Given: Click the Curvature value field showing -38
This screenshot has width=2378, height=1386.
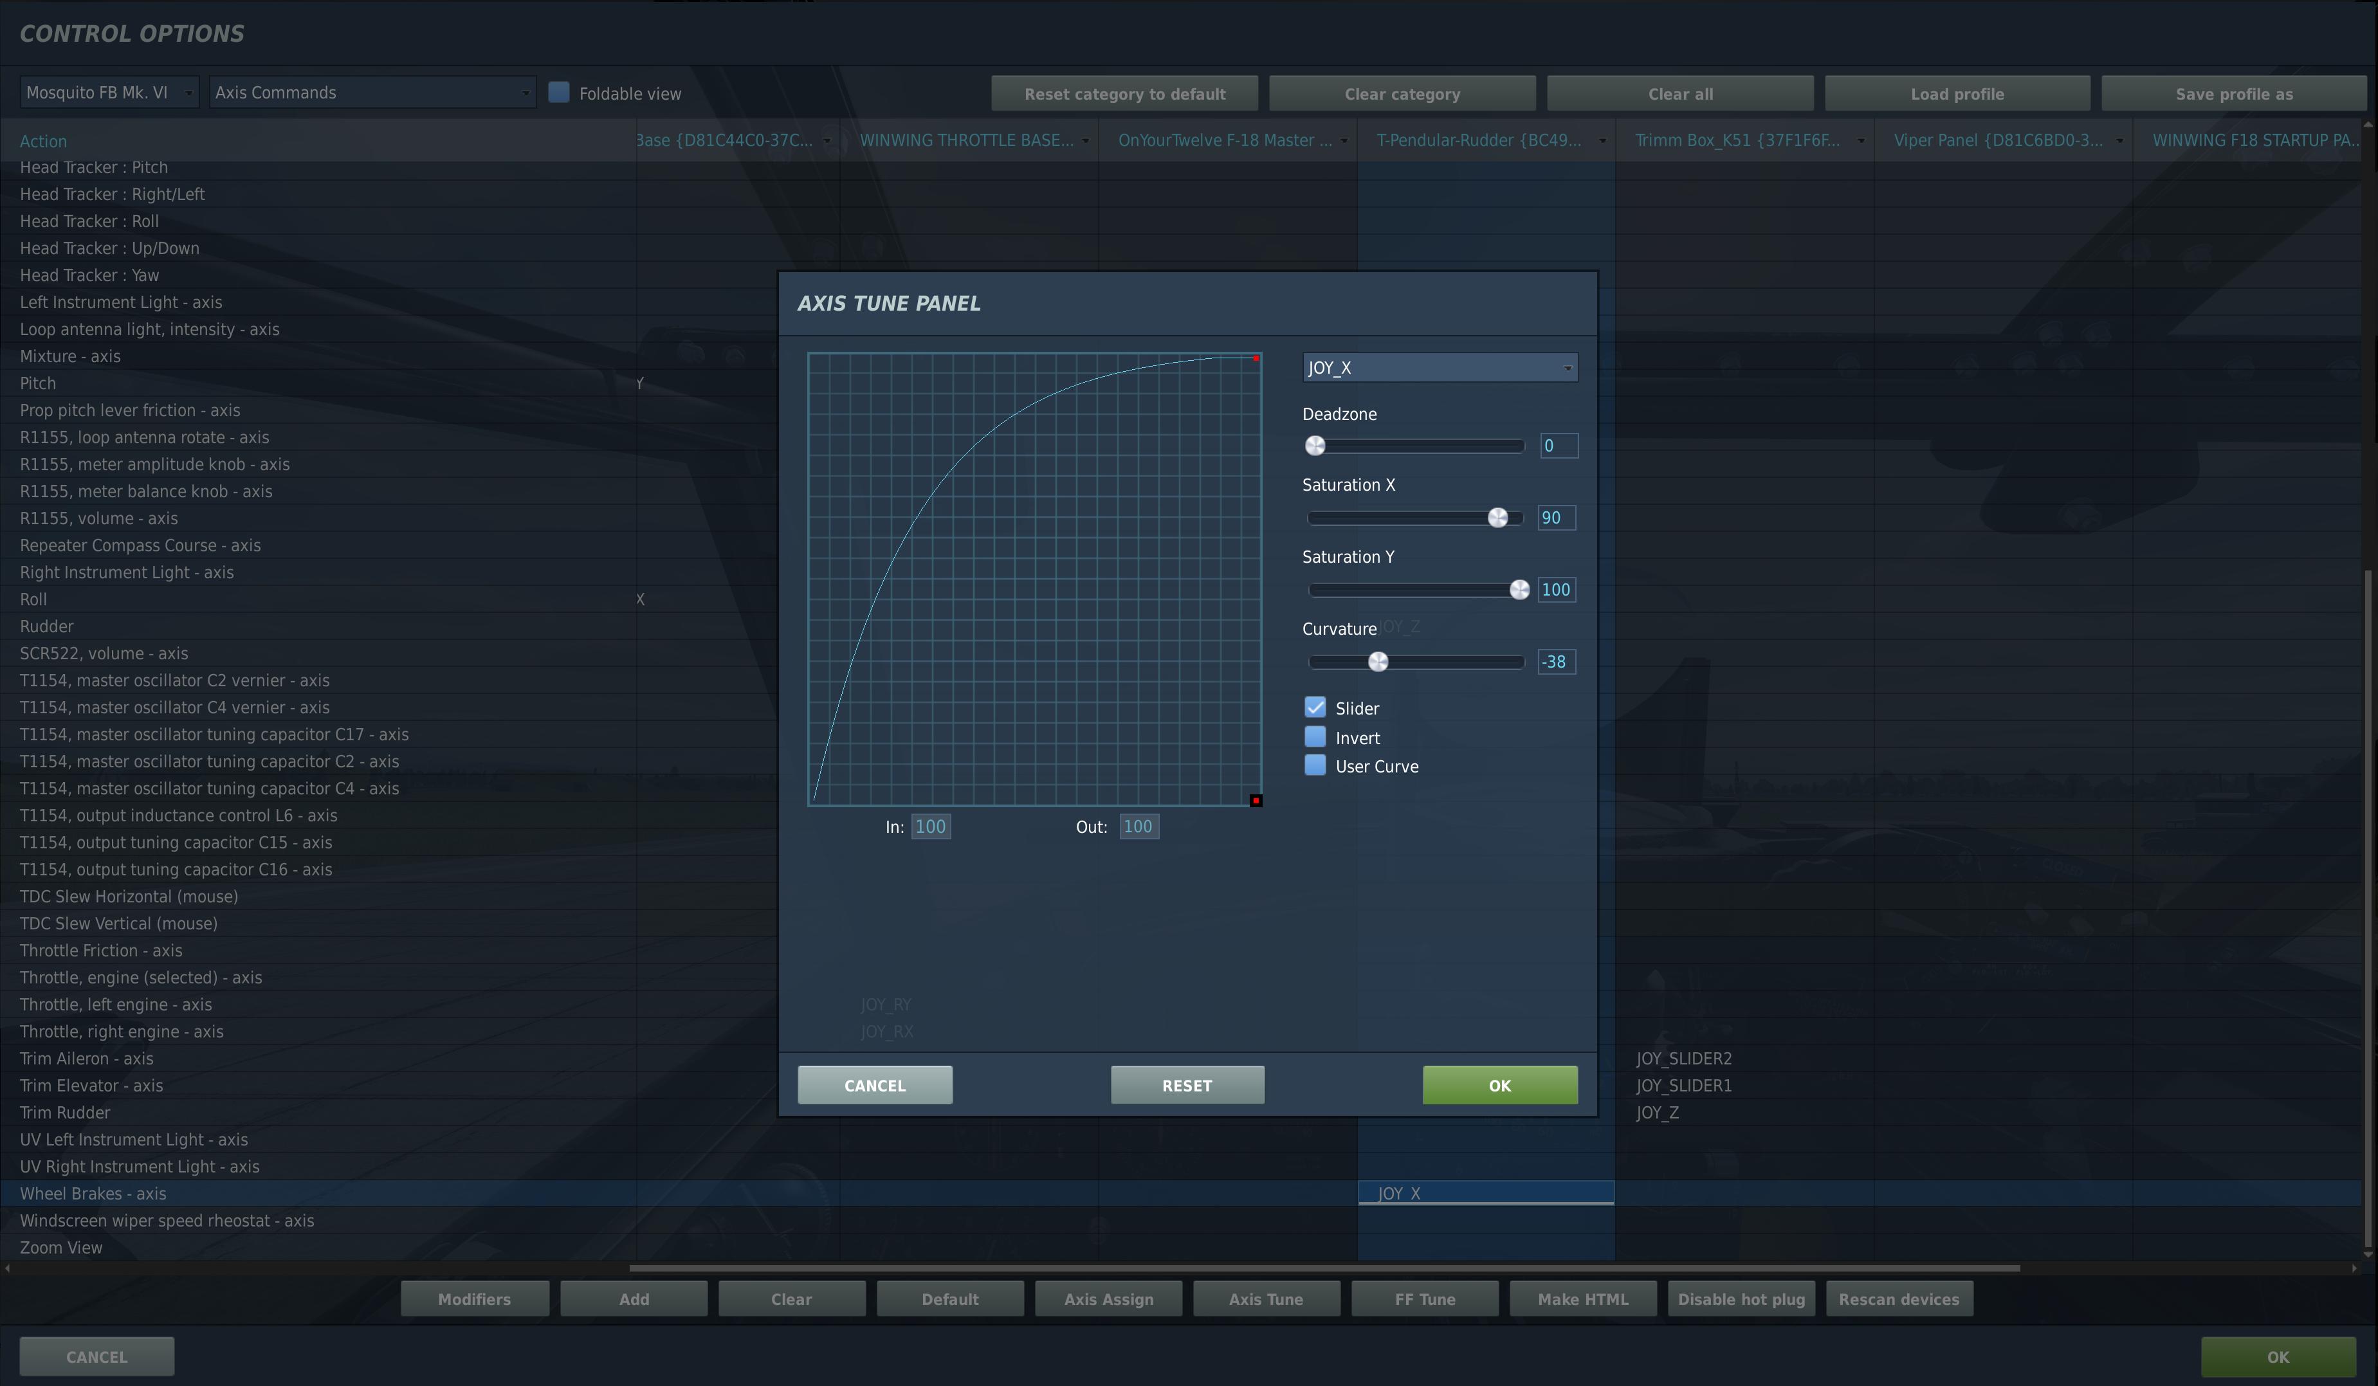Looking at the screenshot, I should tap(1556, 661).
